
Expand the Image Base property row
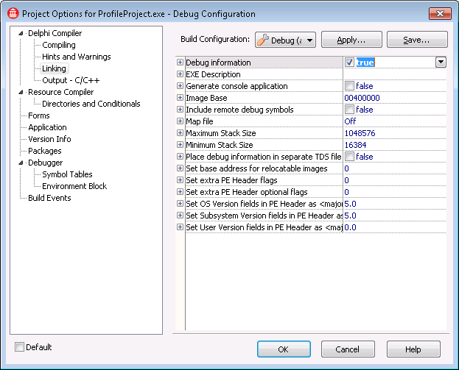pyautogui.click(x=181, y=98)
